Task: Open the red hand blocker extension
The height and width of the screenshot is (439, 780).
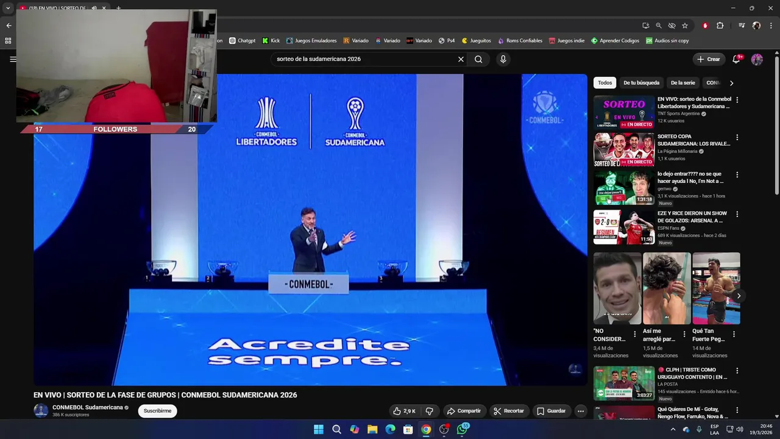Action: click(x=705, y=26)
